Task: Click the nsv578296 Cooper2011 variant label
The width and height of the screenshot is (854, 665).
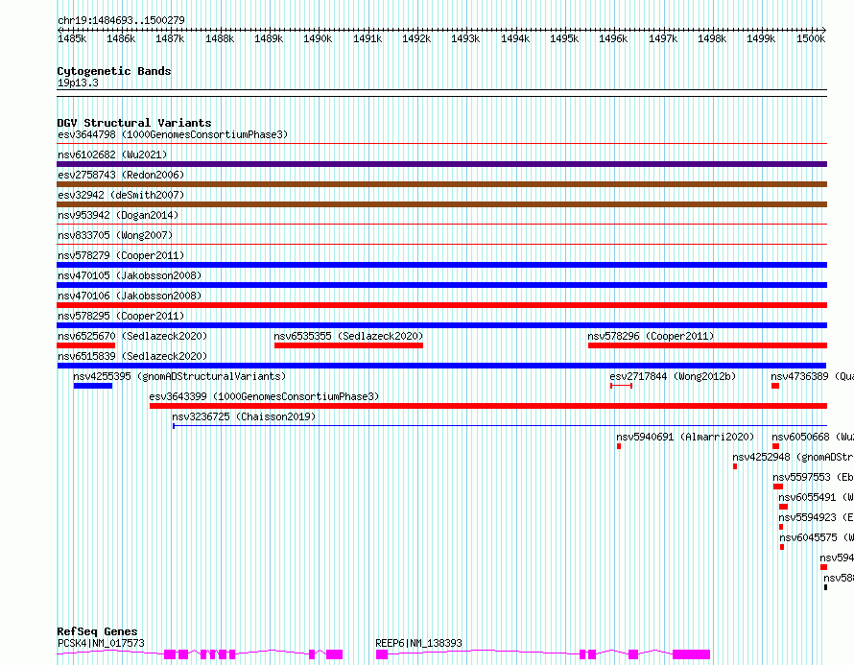Action: (x=651, y=336)
